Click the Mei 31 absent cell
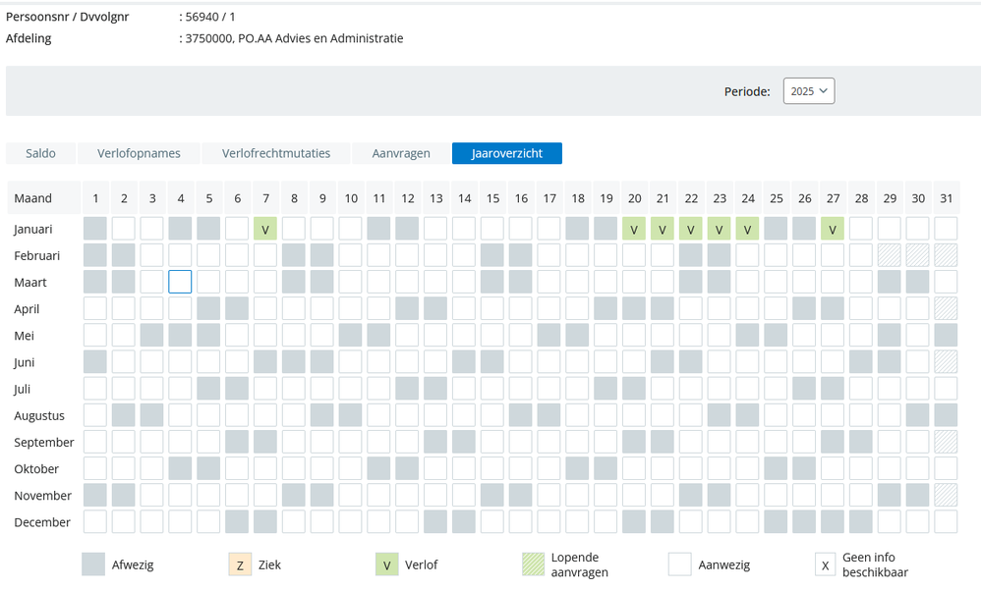Viewport: 981px width, 590px height. pos(946,335)
